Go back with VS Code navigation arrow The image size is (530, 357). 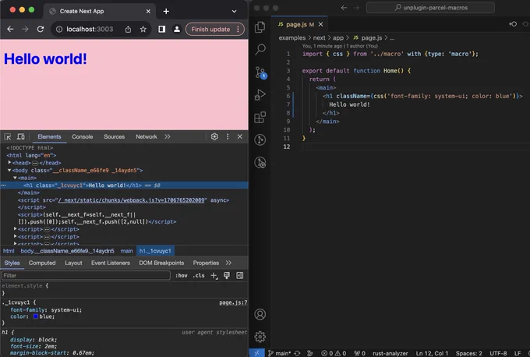(344, 8)
